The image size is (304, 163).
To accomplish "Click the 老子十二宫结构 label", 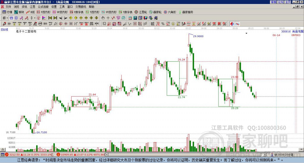I will [26, 31].
